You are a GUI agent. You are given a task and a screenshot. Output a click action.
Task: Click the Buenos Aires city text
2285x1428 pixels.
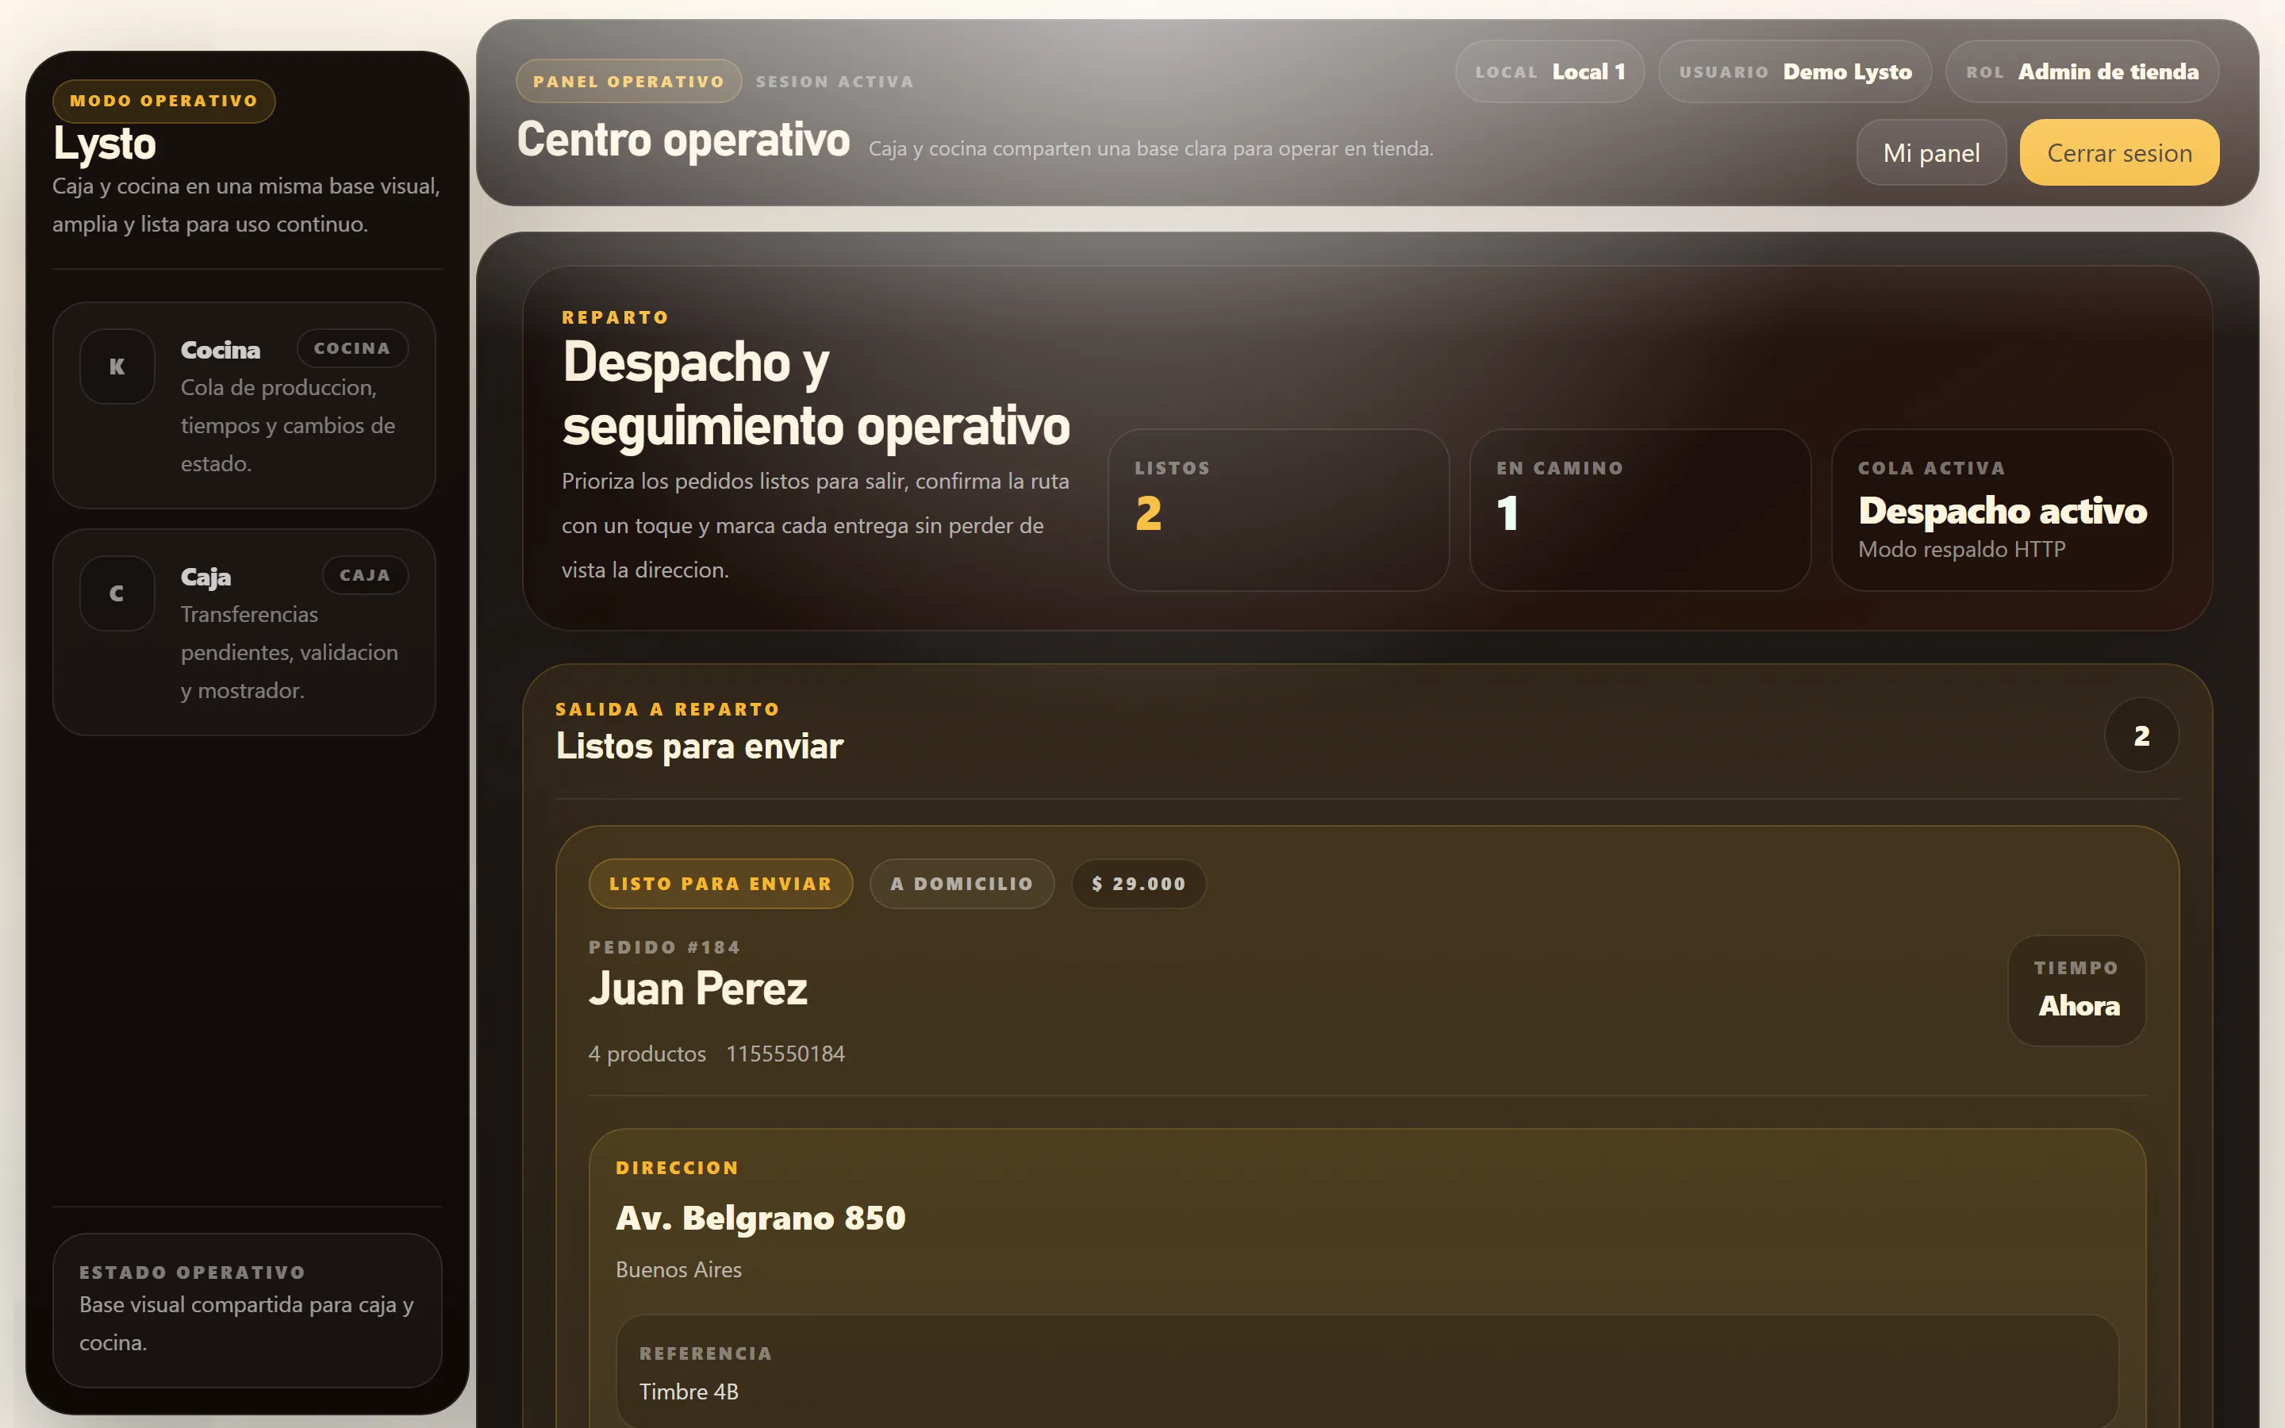[x=679, y=1270]
